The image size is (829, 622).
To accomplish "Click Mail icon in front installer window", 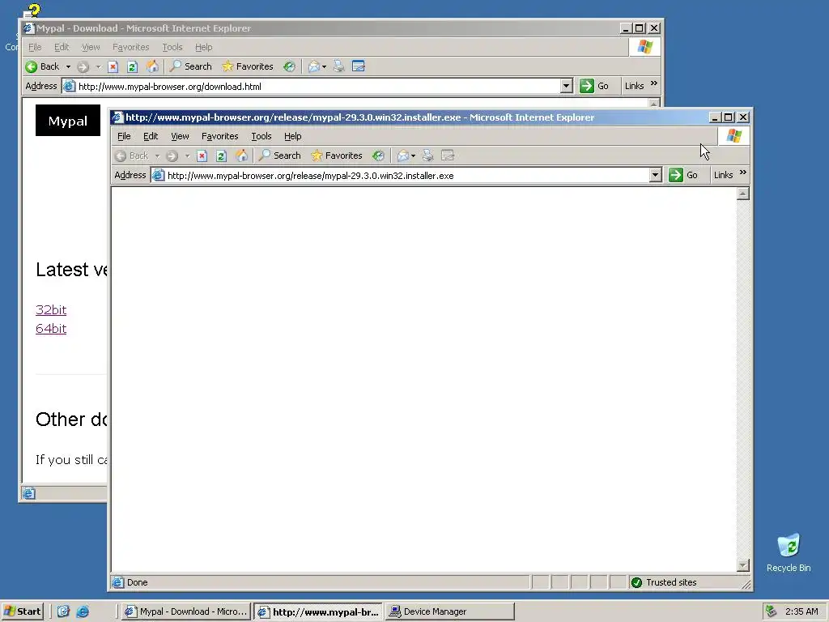I will click(403, 155).
